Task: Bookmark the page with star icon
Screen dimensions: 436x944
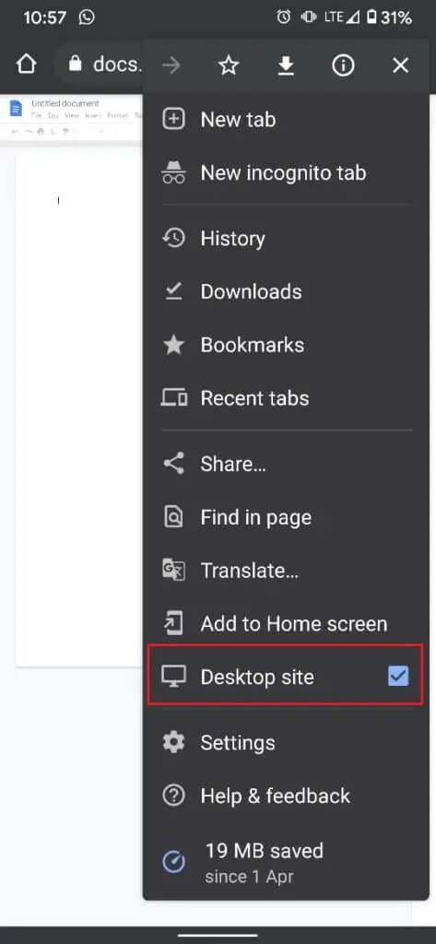Action: [229, 65]
